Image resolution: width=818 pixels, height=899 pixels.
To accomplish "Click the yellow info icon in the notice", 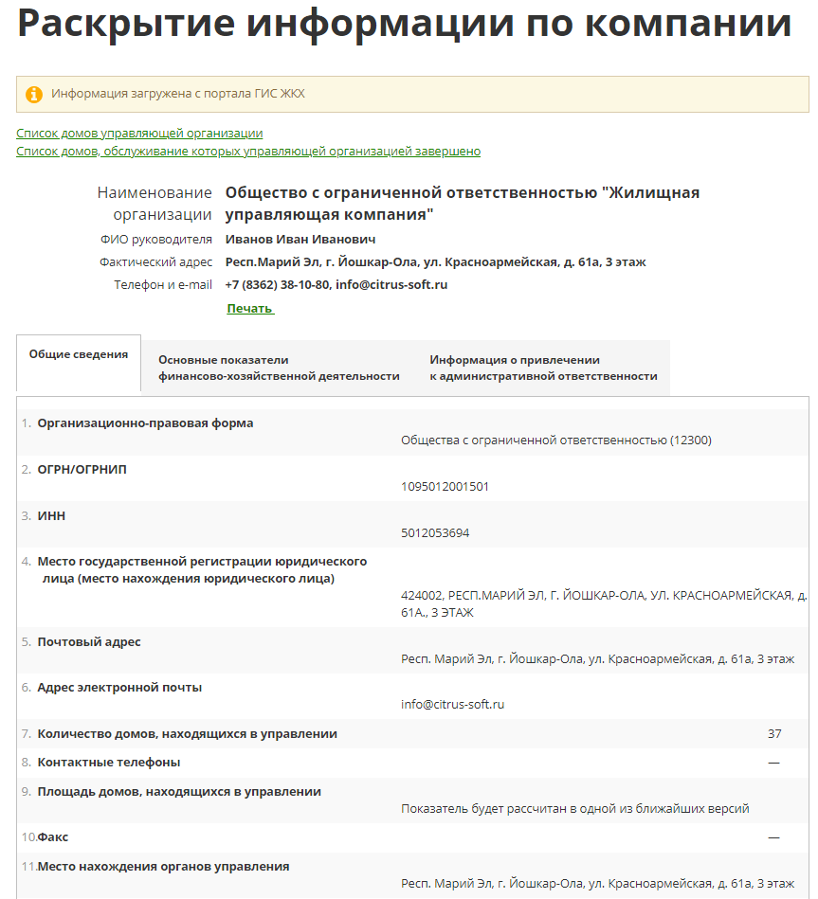I will pyautogui.click(x=34, y=95).
